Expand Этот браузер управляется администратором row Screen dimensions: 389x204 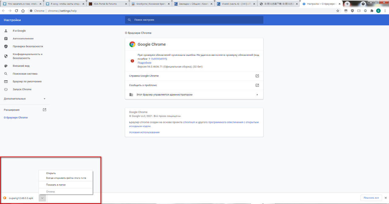194,95
